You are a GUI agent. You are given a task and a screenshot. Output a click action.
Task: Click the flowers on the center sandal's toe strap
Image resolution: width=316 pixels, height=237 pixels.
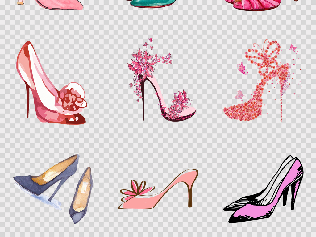181,100
